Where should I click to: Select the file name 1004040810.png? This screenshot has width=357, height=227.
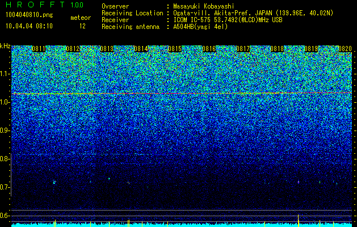pos(30,15)
